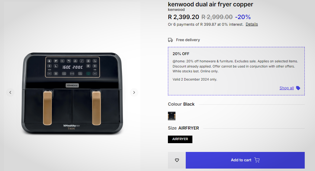Click the struck-through price R 2,999.00
Screen dimensions: 315x171
pyautogui.click(x=217, y=17)
